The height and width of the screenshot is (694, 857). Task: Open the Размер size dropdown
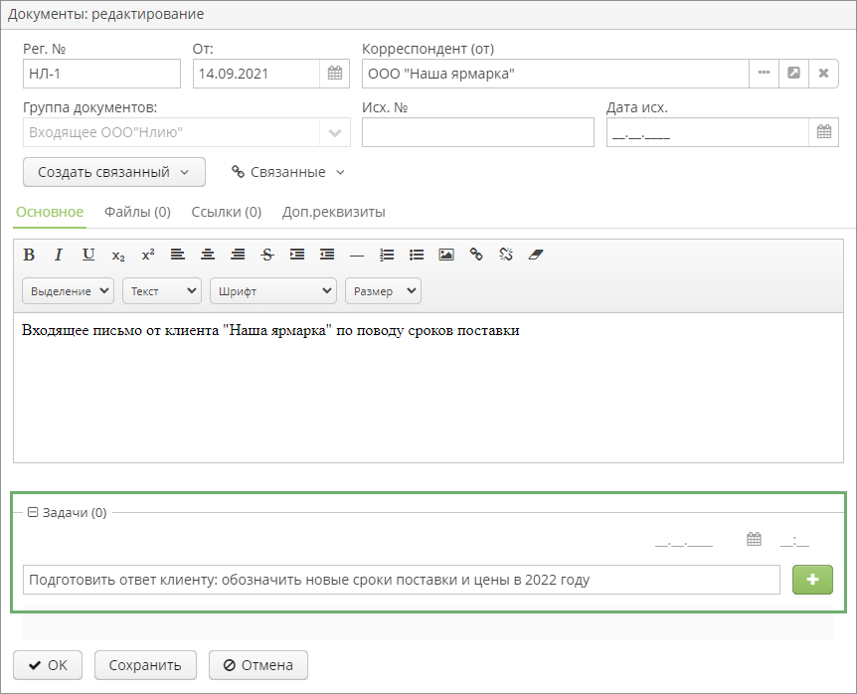click(383, 291)
